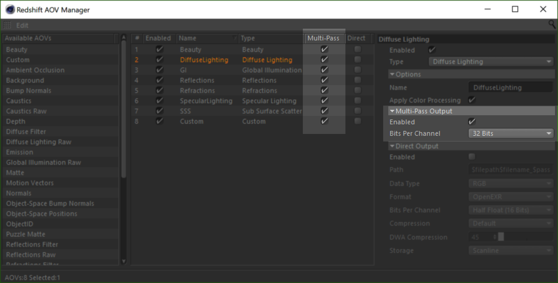558x283 pixels.
Task: Click the DWA Compression stepper arrows
Action: [x=495, y=237]
